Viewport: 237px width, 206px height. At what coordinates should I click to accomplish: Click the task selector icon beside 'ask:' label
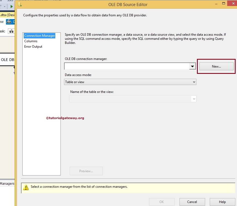(x=11, y=31)
